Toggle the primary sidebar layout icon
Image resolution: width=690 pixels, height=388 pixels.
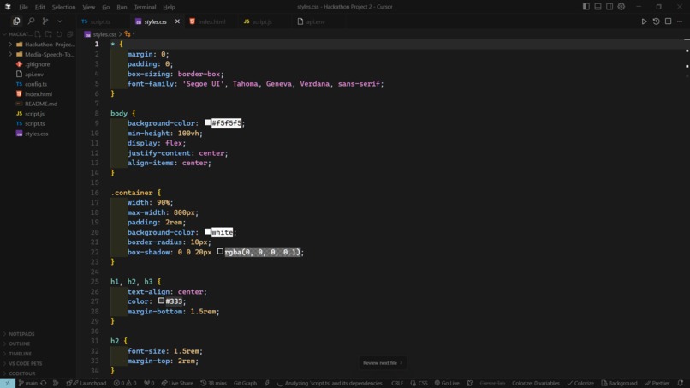pos(586,7)
